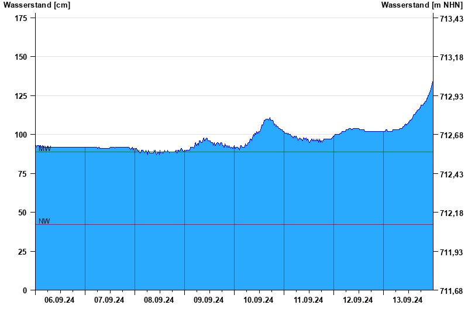This screenshot has width=468, height=322.
Task: Click the 150 left-axis label
Action: click(21, 57)
